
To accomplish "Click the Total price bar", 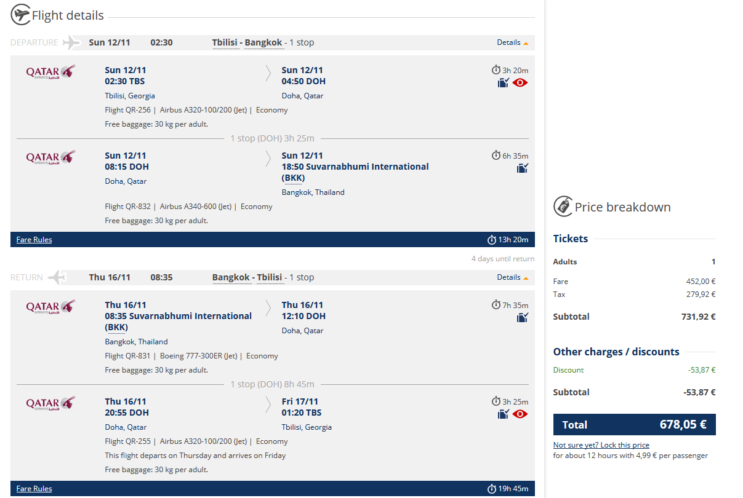I will coord(634,424).
